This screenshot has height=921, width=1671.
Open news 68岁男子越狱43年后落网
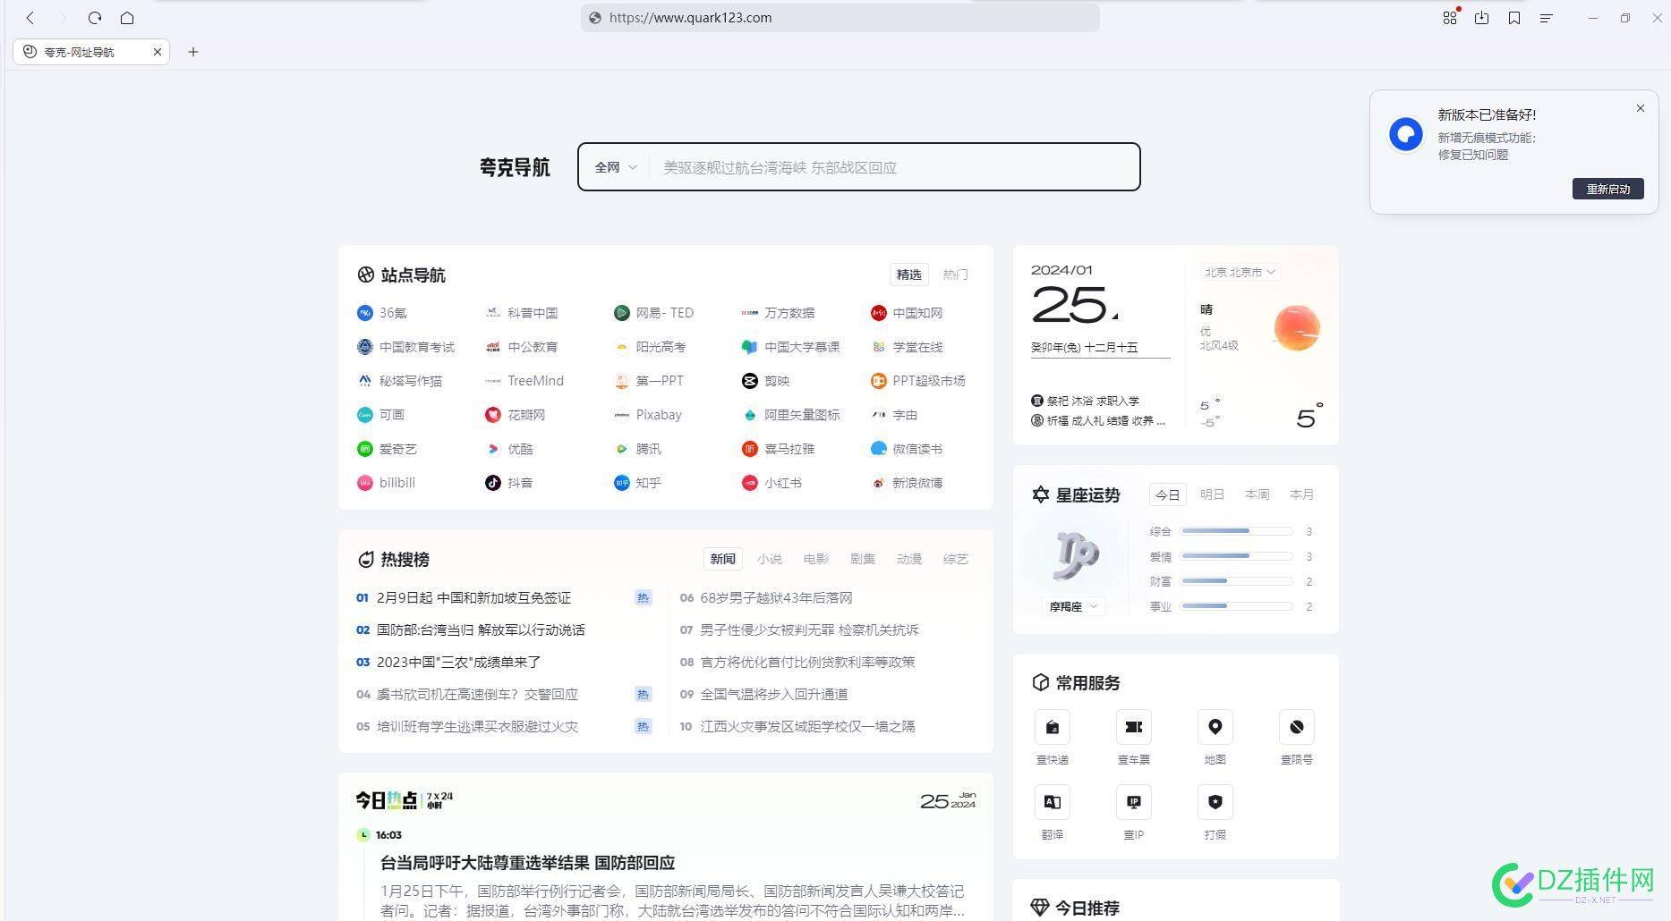click(x=776, y=598)
